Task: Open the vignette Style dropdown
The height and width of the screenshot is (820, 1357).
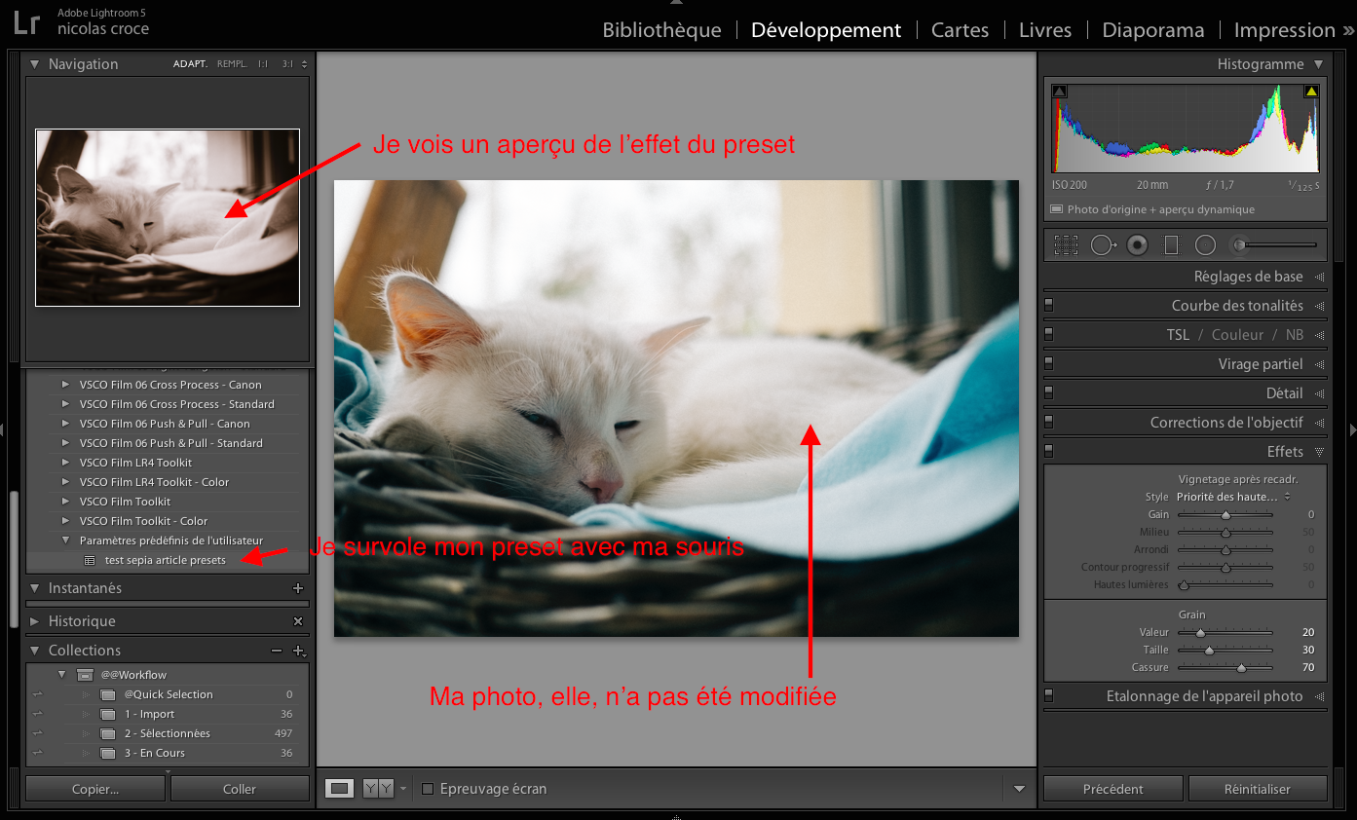Action: 1232,497
